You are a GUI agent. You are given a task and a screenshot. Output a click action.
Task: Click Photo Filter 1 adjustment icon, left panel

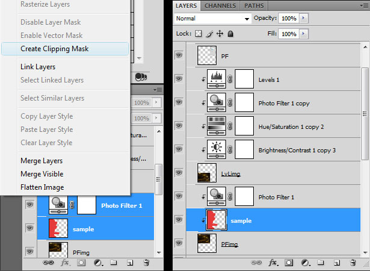58,205
